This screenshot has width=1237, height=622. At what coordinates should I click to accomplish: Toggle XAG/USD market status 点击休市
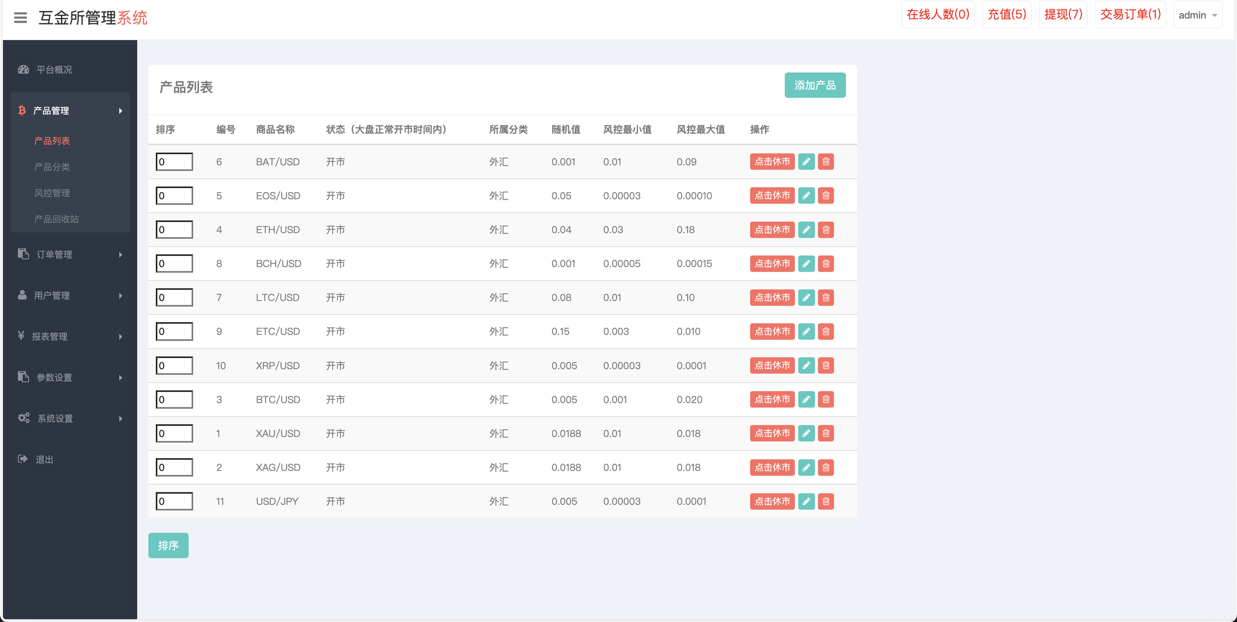click(x=772, y=467)
